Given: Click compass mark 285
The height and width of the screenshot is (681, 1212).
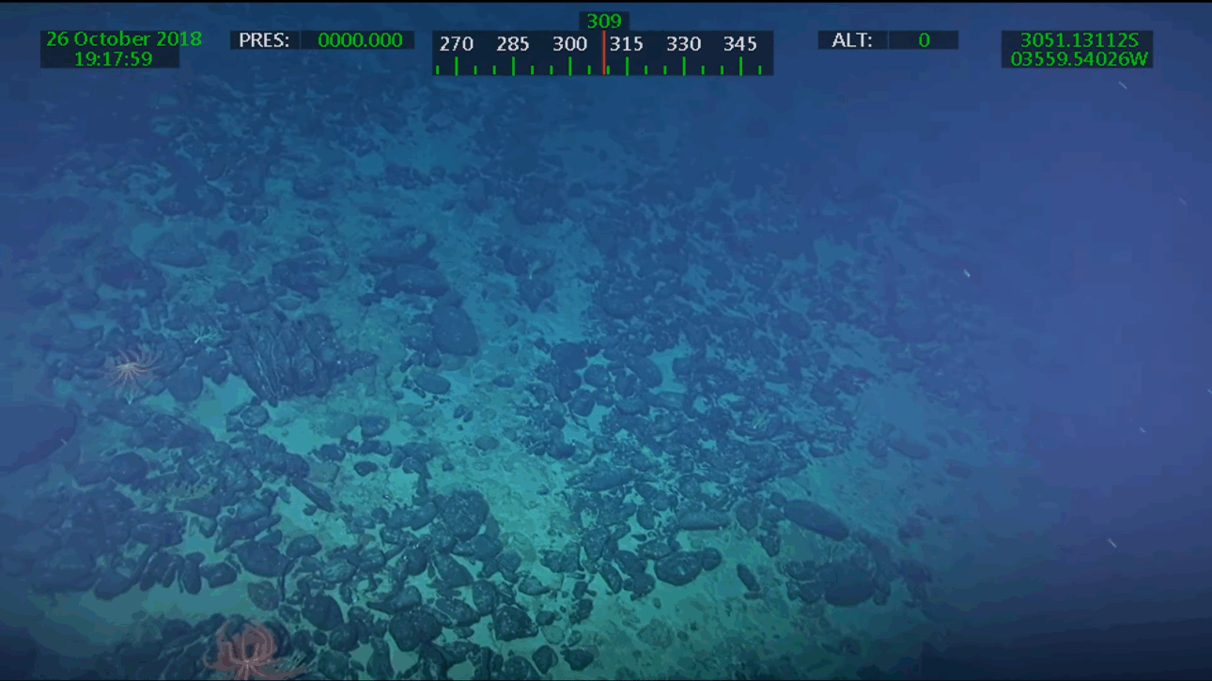Looking at the screenshot, I should [x=513, y=44].
